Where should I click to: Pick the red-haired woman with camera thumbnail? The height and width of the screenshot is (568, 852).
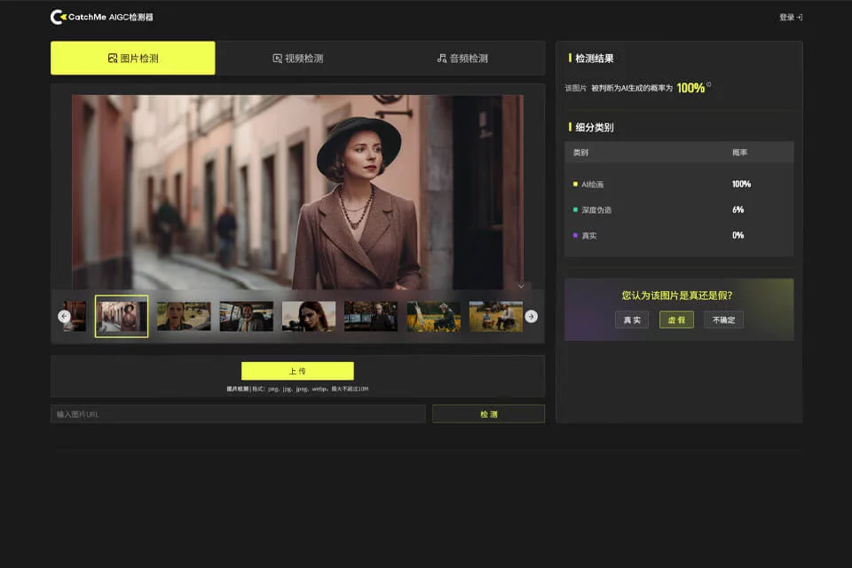tap(309, 316)
